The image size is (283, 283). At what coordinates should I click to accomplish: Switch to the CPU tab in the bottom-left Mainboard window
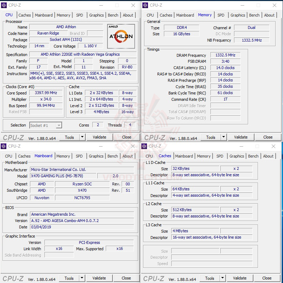click(8, 156)
